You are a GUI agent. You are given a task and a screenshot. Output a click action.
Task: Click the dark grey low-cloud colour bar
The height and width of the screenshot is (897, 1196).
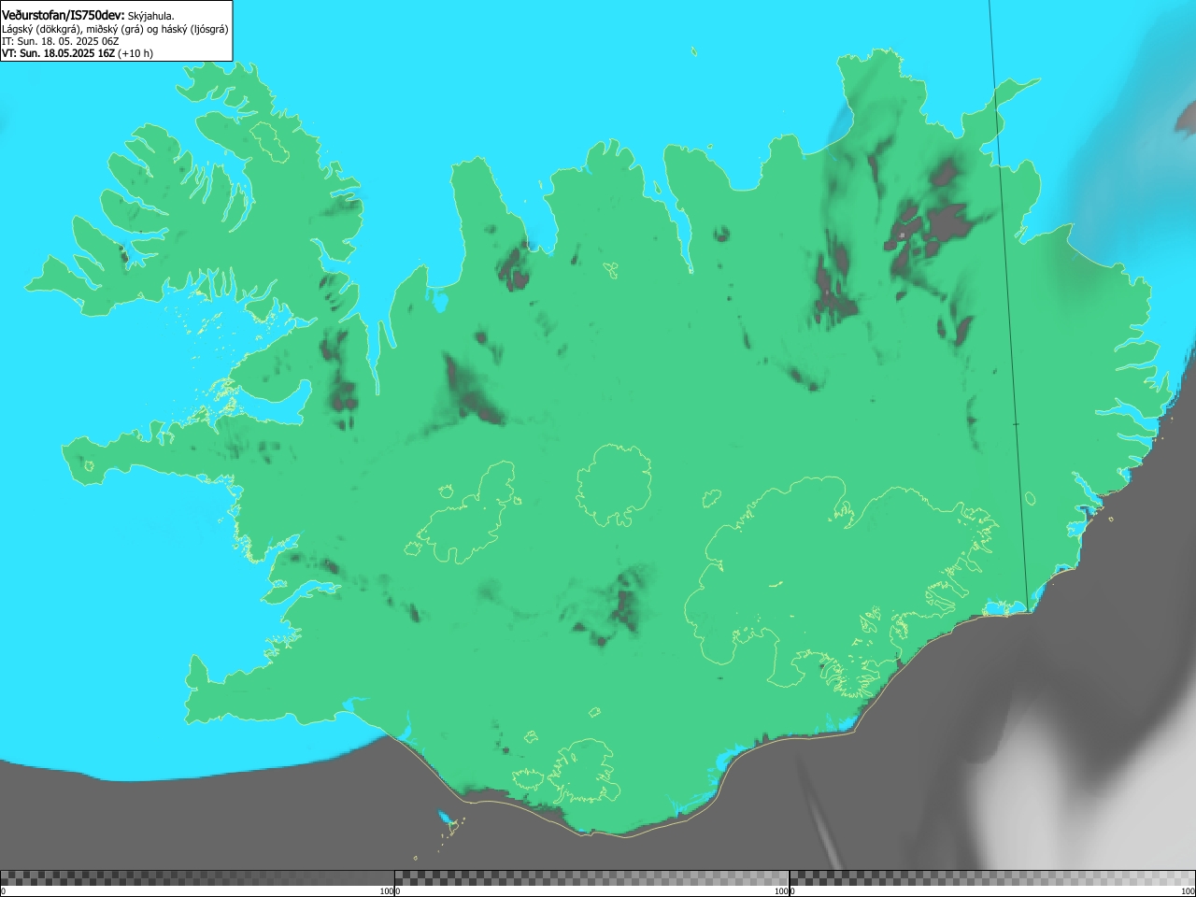pyautogui.click(x=197, y=877)
